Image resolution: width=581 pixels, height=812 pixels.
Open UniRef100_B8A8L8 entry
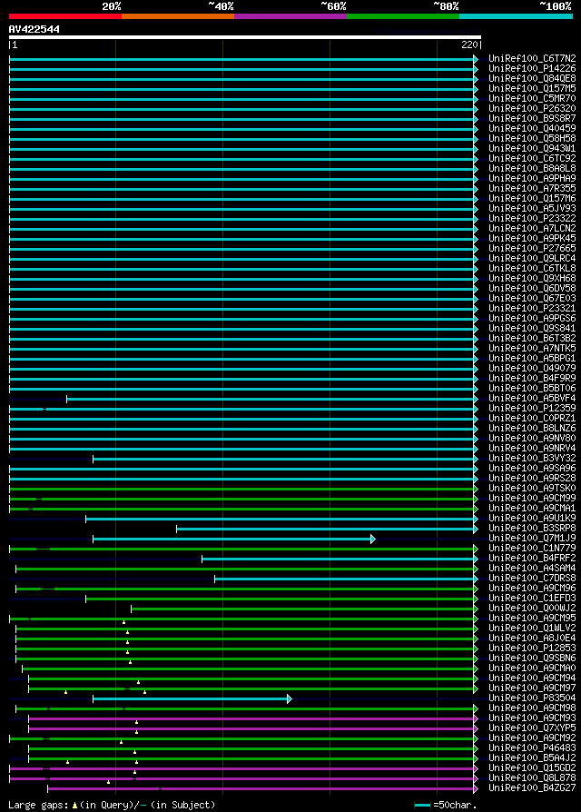click(x=532, y=169)
